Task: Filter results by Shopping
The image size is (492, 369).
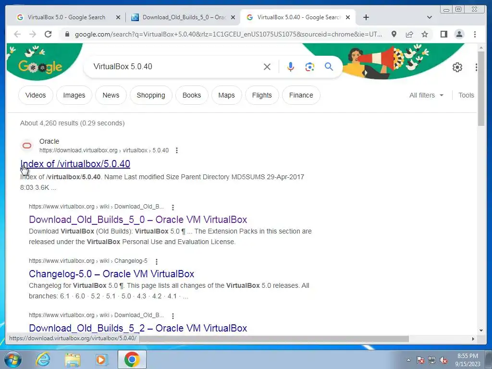Action: pos(150,95)
